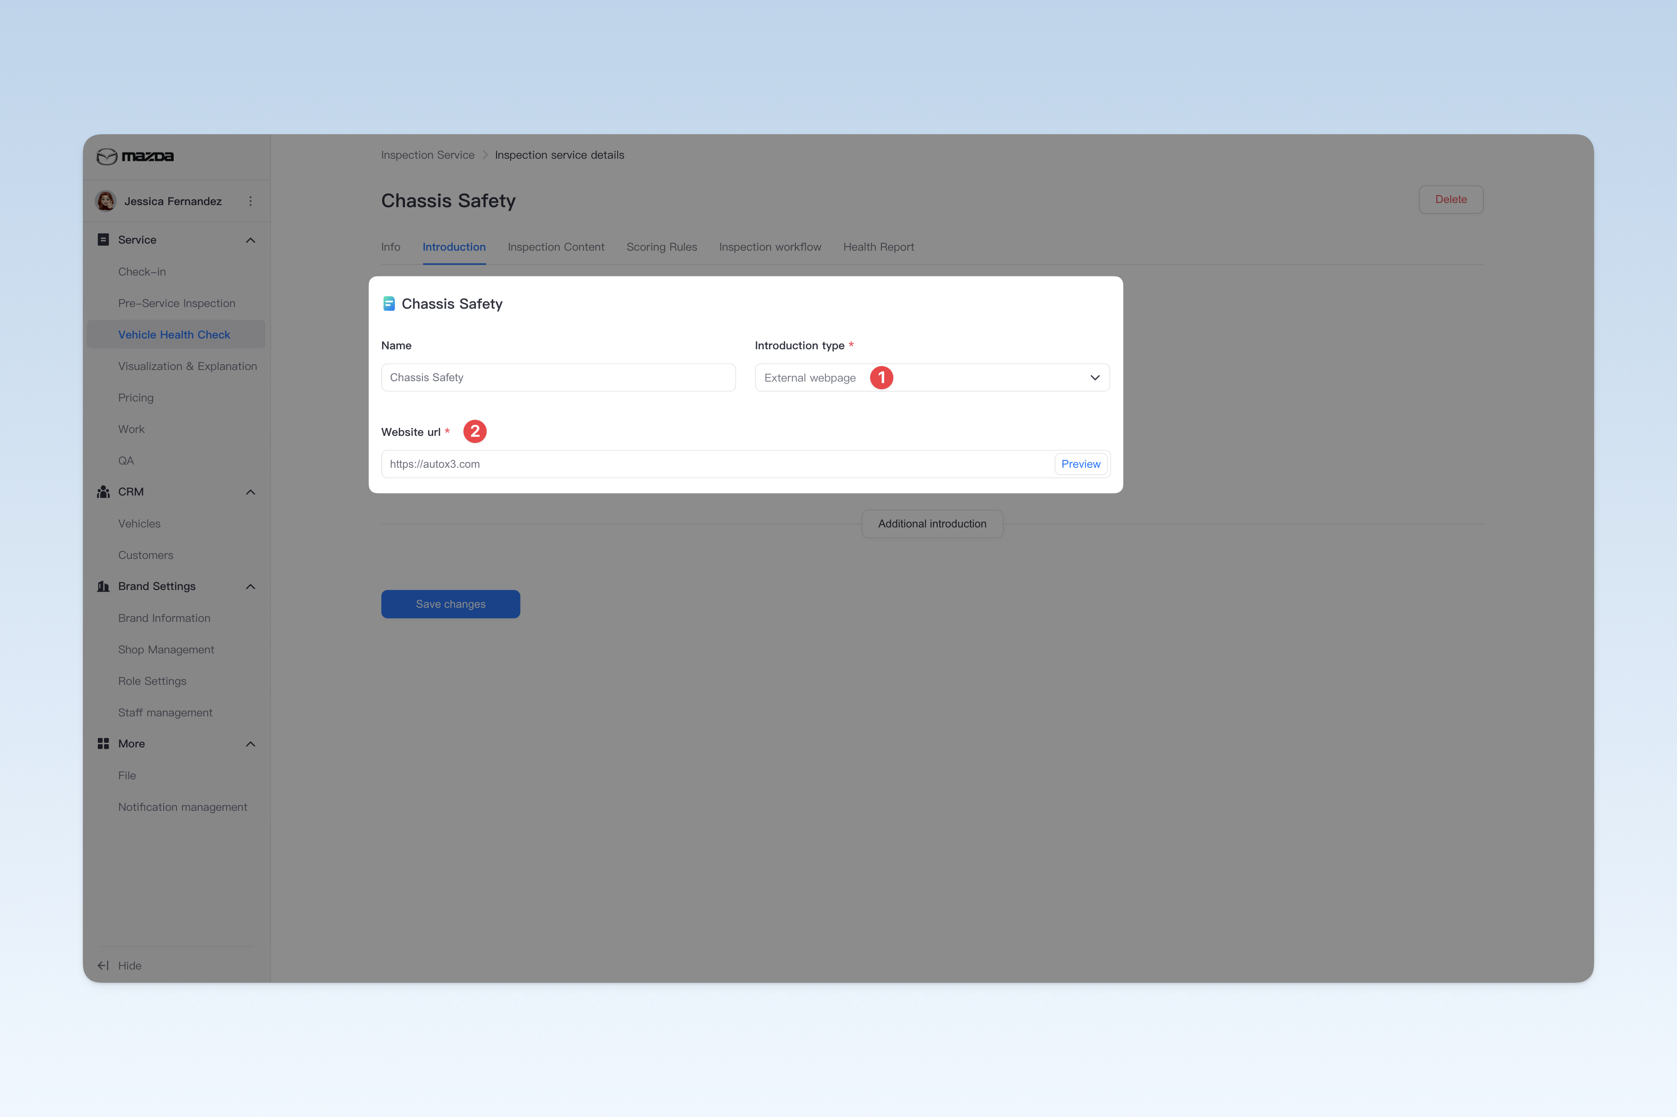Click the Save changes button

(451, 604)
